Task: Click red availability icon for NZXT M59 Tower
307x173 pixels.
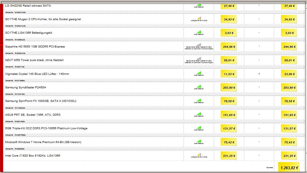Action: point(199,59)
